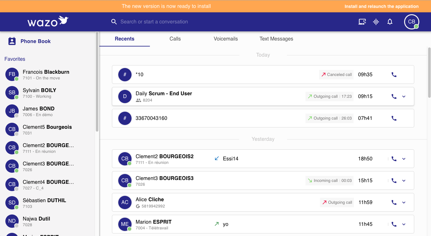This screenshot has width=431, height=236.
Task: Click the Outgoing call 26:03 badge
Action: coord(329,118)
